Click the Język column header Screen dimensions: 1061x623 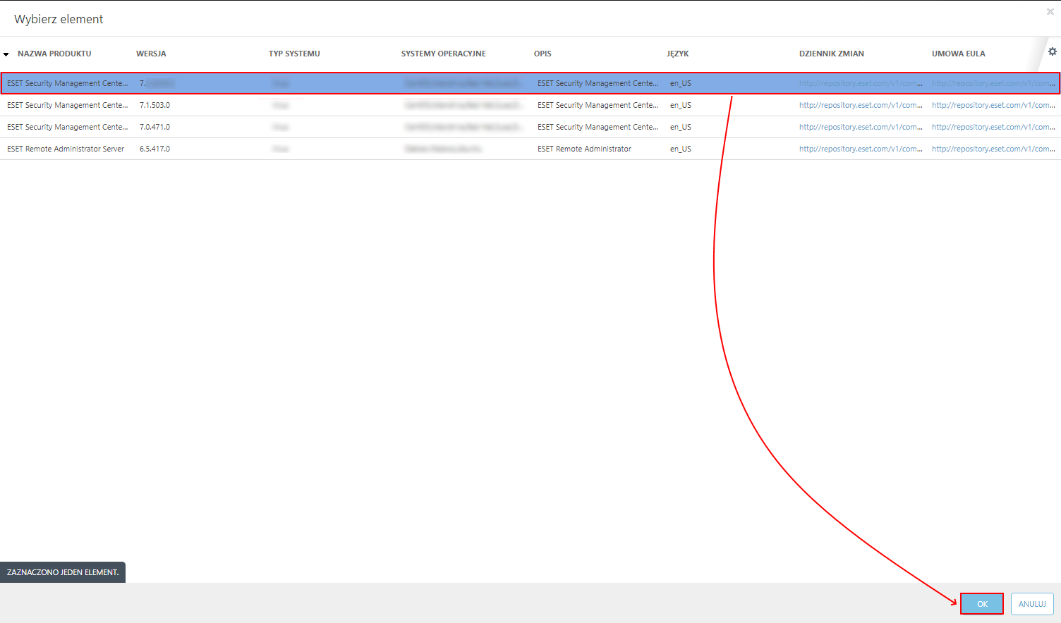click(677, 54)
